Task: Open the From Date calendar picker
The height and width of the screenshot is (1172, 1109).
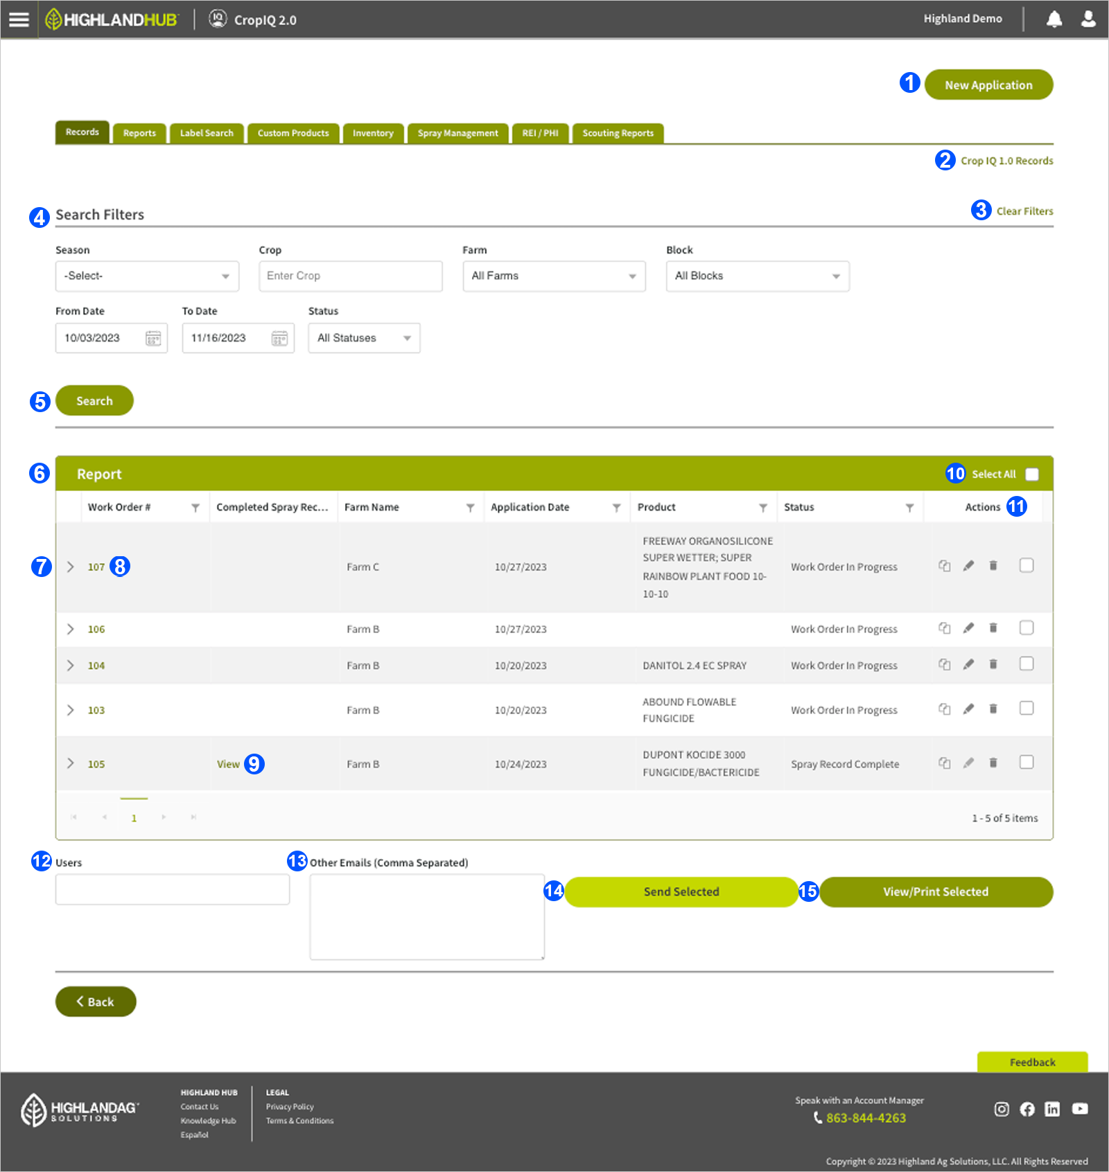Action: (x=153, y=338)
